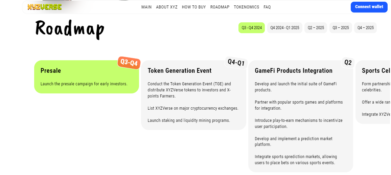
Task: Select the Q3 - Q4 2024 tab
Action: point(252,28)
